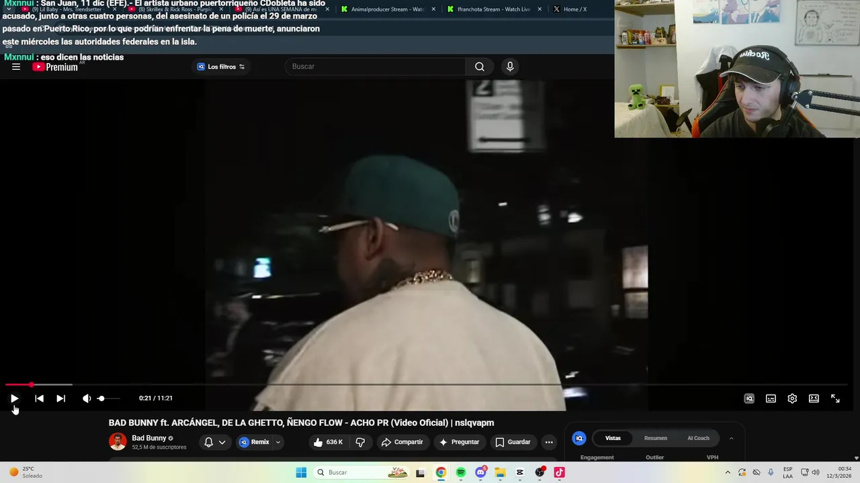Open more actions three-dot menu
The image size is (860, 483).
point(549,442)
